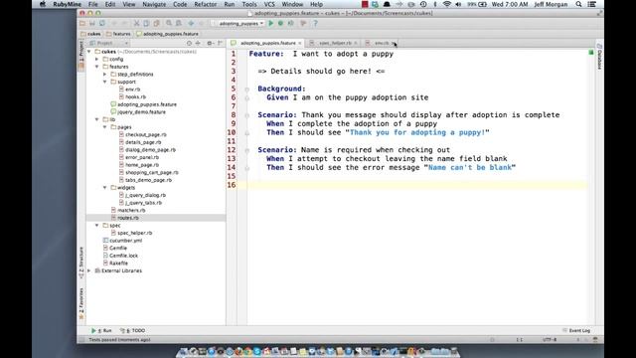Open the Refactor menu
The image size is (636, 358).
pyautogui.click(x=206, y=4)
